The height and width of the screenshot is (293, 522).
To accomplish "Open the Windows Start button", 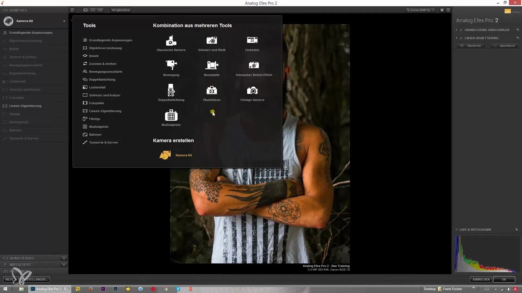I will pos(5,289).
